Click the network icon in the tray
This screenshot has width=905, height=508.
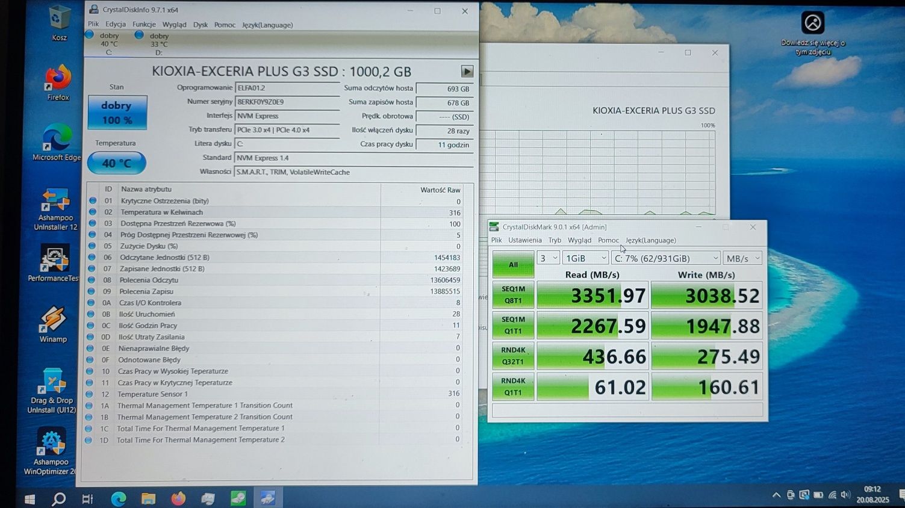(832, 495)
